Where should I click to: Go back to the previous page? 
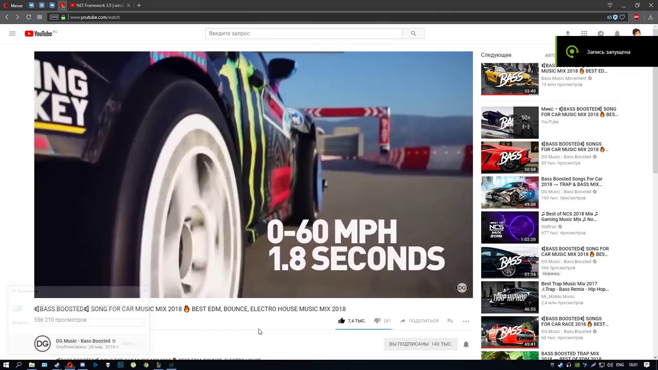(7, 17)
